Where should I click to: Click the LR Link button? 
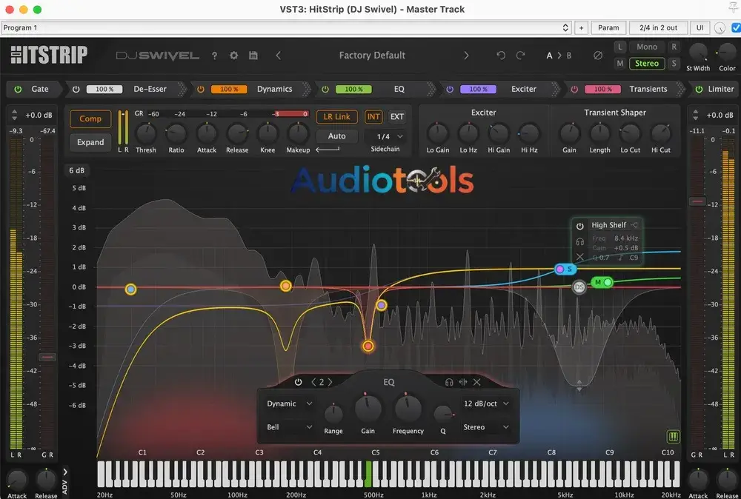click(337, 117)
